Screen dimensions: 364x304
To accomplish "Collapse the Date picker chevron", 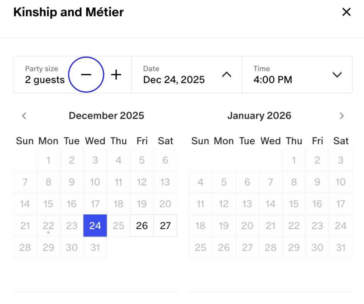I will pos(226,75).
